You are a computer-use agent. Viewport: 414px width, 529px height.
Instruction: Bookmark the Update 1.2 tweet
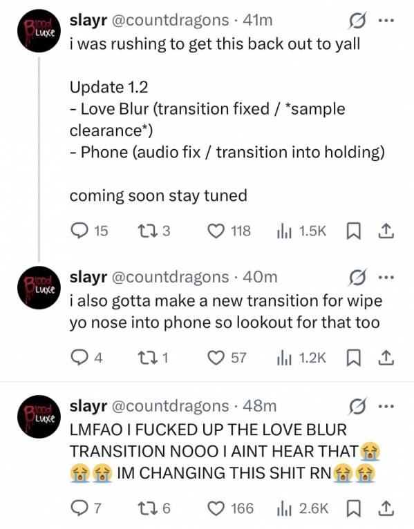pos(354,231)
